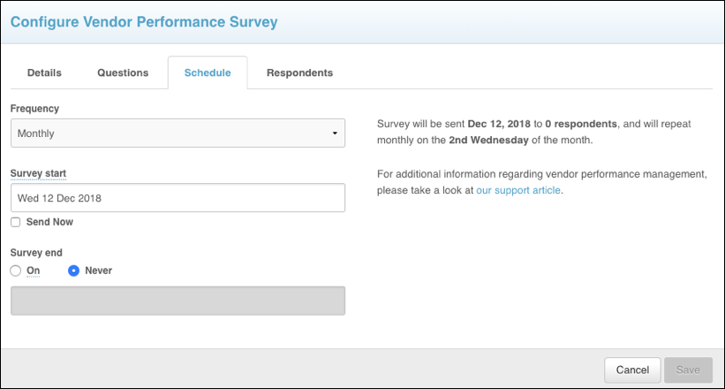Open the Details tab
The height and width of the screenshot is (389, 725).
[x=44, y=72]
